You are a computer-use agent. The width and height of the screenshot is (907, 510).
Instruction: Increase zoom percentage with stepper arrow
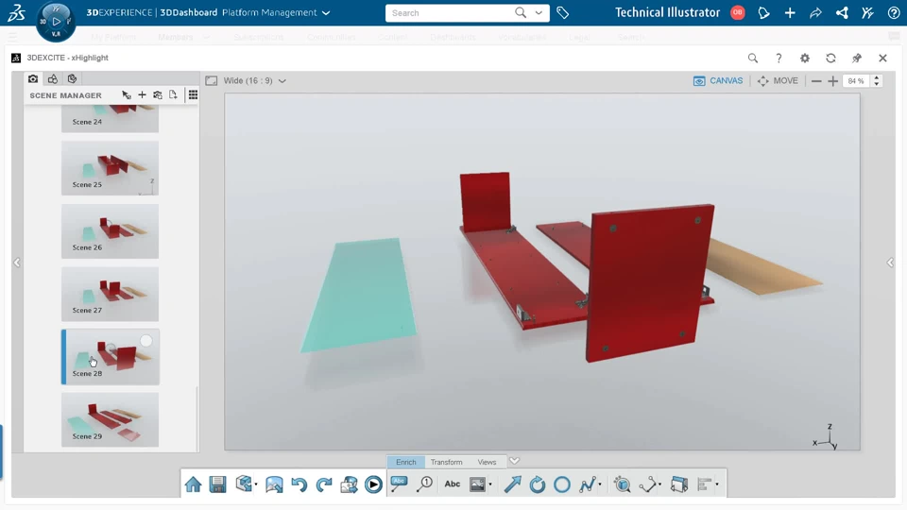coord(877,77)
